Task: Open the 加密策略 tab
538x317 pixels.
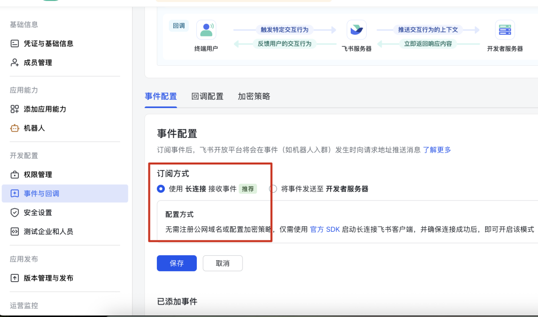Action: coord(254,96)
